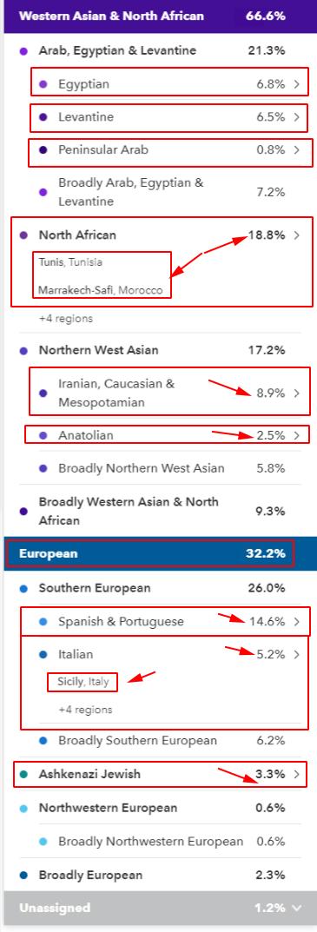Viewport: 317px width, 932px height.
Task: Show +4 regions under North African
Action: pyautogui.click(x=65, y=319)
